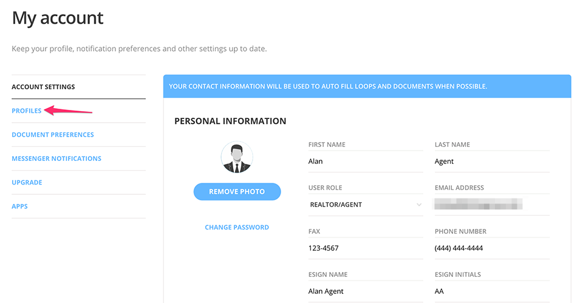Viewport: 583px width, 303px height.
Task: Click the Personal Information heading
Action: click(230, 121)
